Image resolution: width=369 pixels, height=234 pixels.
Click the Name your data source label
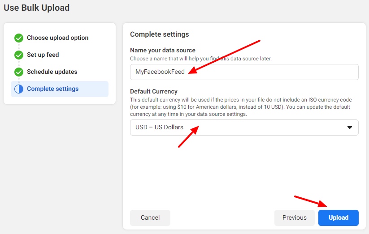click(x=163, y=50)
